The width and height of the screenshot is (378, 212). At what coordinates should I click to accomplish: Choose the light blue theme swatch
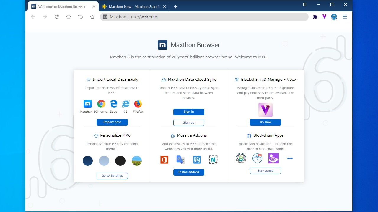point(104,161)
